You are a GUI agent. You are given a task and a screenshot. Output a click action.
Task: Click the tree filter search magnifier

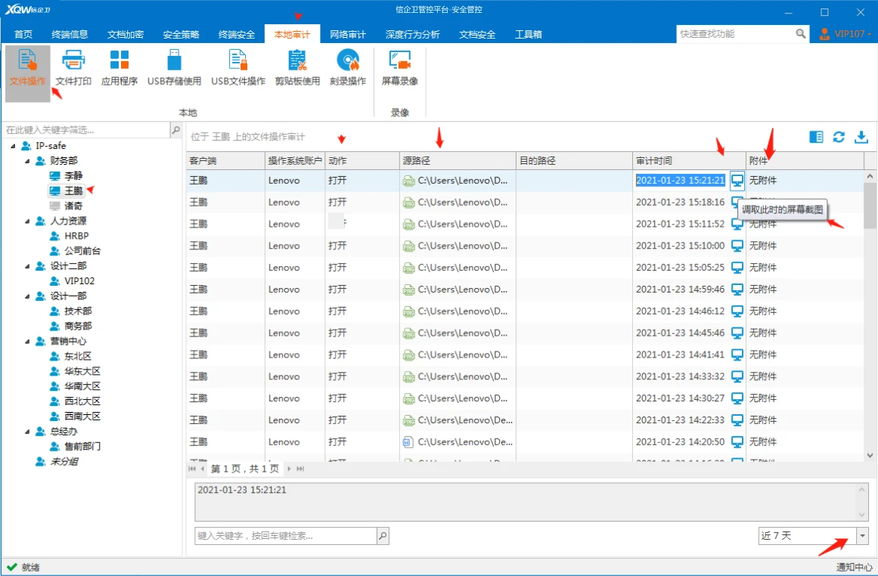coord(175,130)
